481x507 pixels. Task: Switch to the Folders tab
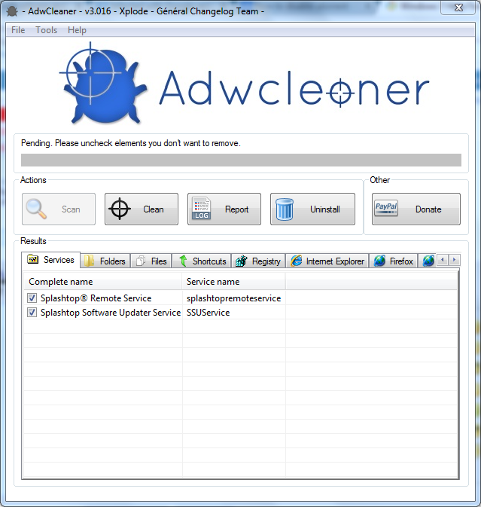105,261
